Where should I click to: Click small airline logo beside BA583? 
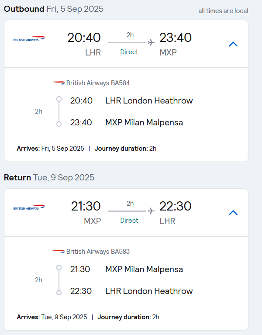click(x=59, y=251)
